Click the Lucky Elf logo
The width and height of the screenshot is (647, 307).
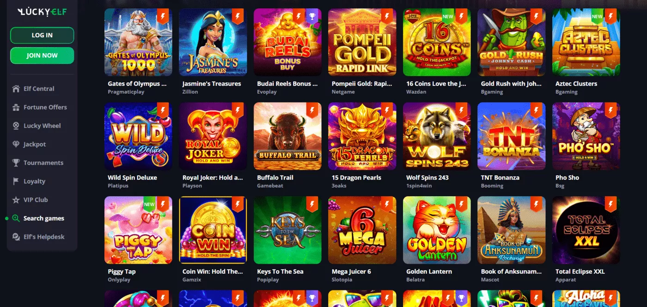point(42,12)
